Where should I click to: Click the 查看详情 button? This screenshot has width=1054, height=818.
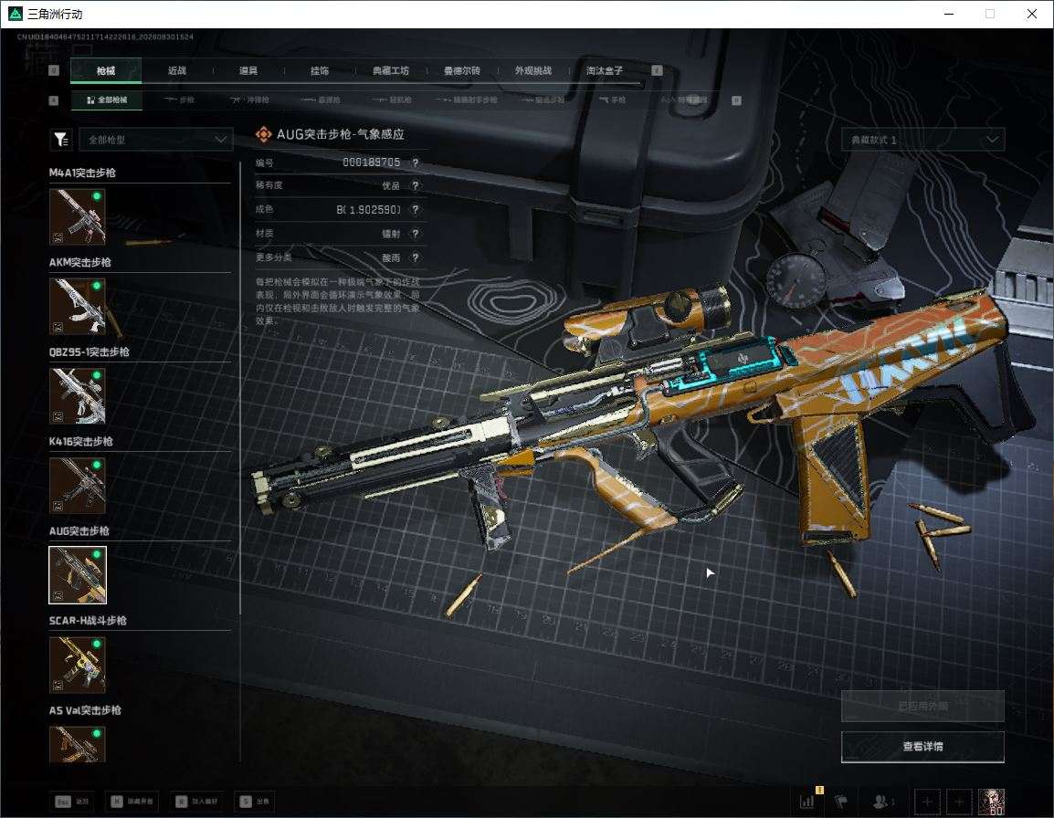pyautogui.click(x=922, y=747)
